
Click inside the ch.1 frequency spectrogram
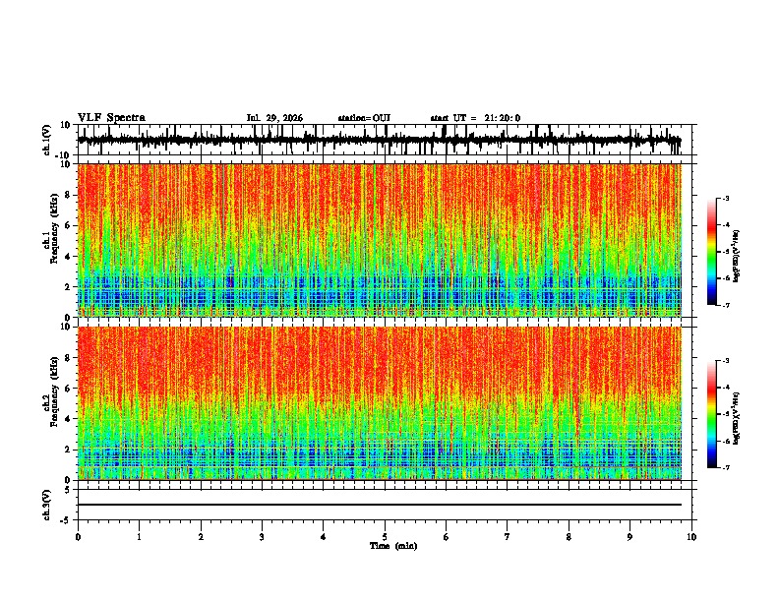tap(380, 240)
